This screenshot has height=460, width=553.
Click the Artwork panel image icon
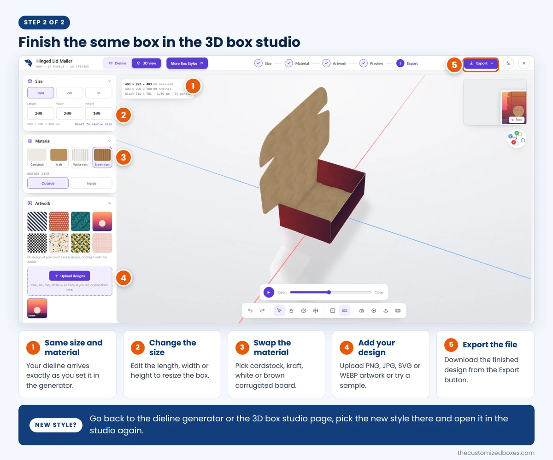tap(30, 203)
